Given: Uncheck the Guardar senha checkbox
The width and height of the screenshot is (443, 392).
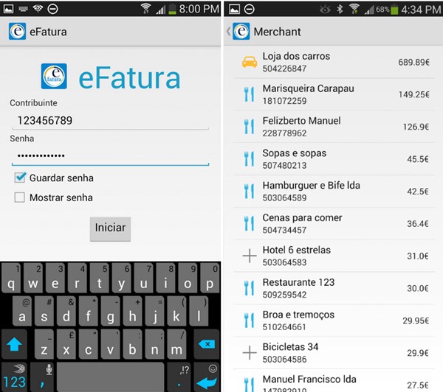Looking at the screenshot, I should tap(20, 178).
